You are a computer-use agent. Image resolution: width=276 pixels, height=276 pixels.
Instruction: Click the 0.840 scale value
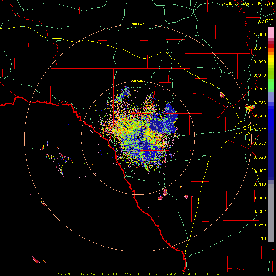click(x=260, y=75)
